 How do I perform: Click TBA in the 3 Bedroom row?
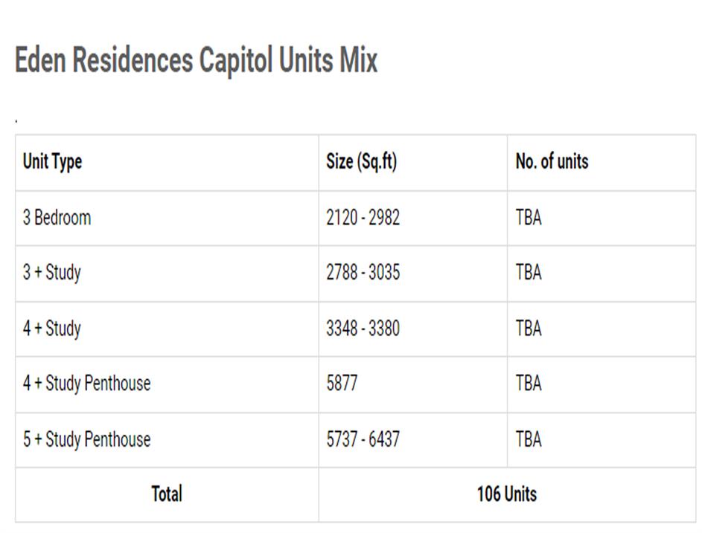[529, 218]
